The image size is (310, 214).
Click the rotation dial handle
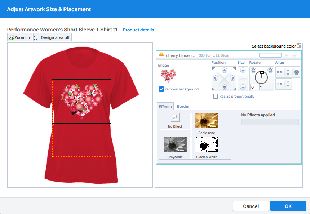coord(262,72)
